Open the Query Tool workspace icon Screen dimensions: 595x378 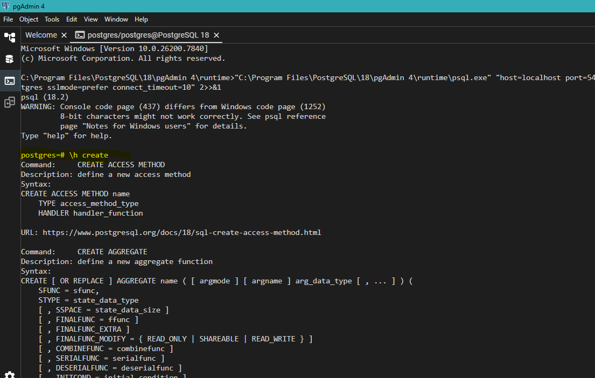[10, 59]
